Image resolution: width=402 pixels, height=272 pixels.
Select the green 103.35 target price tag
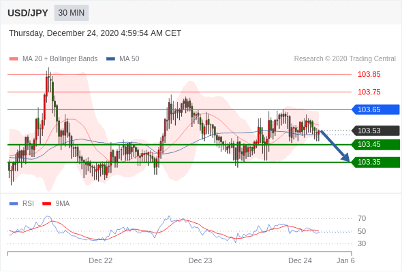375,163
